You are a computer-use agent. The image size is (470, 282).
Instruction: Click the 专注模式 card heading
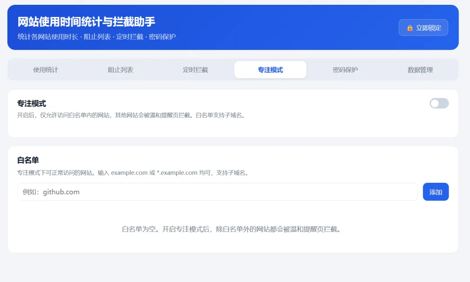31,104
